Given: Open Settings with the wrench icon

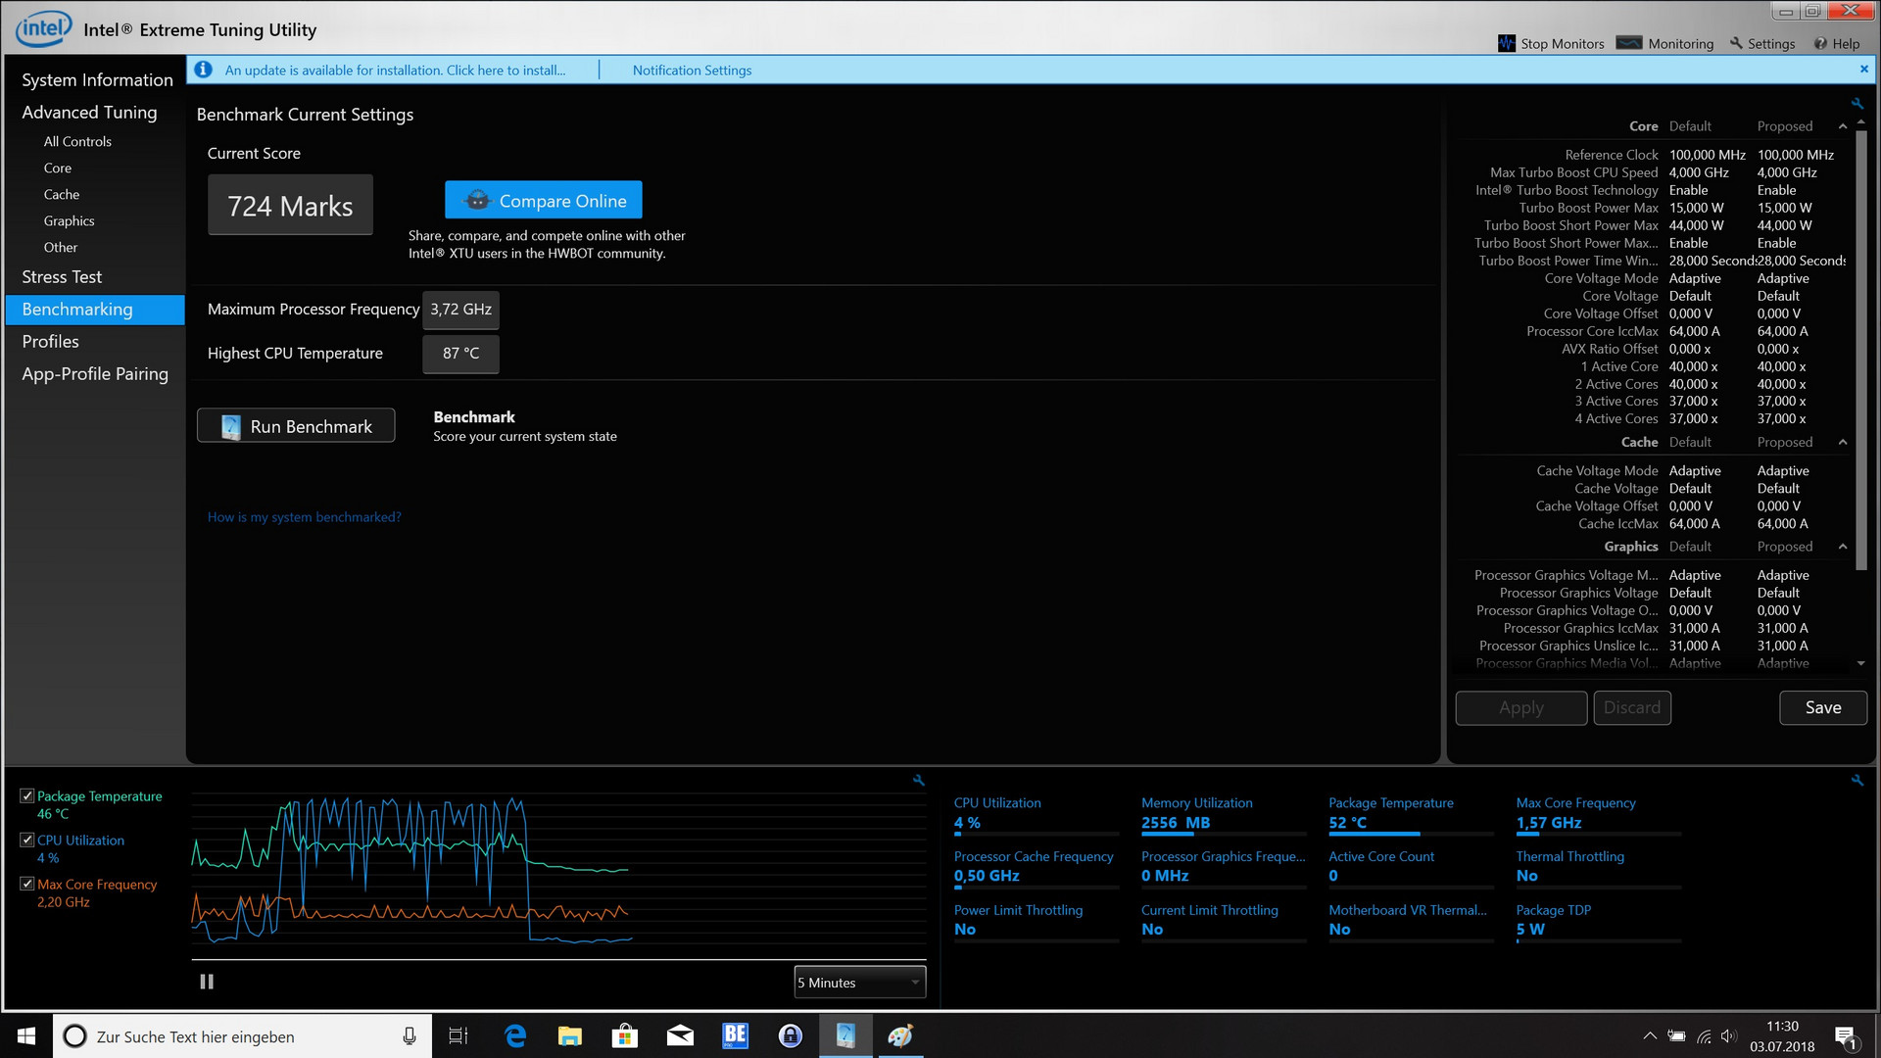Looking at the screenshot, I should click(x=1736, y=43).
